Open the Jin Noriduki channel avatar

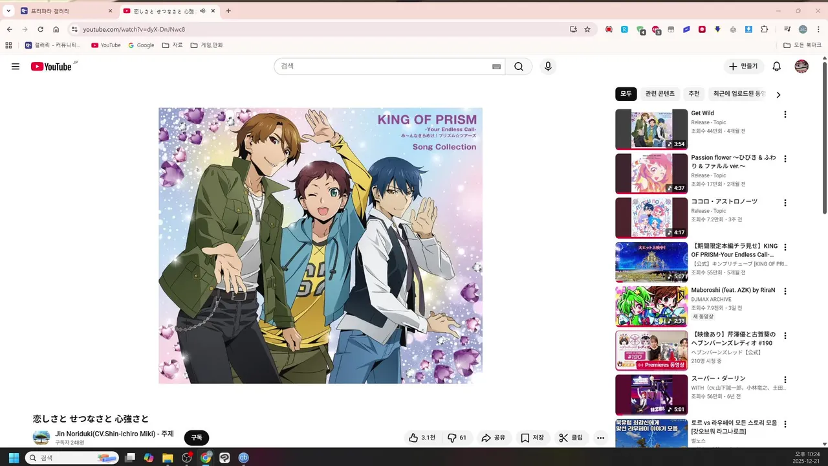point(41,438)
